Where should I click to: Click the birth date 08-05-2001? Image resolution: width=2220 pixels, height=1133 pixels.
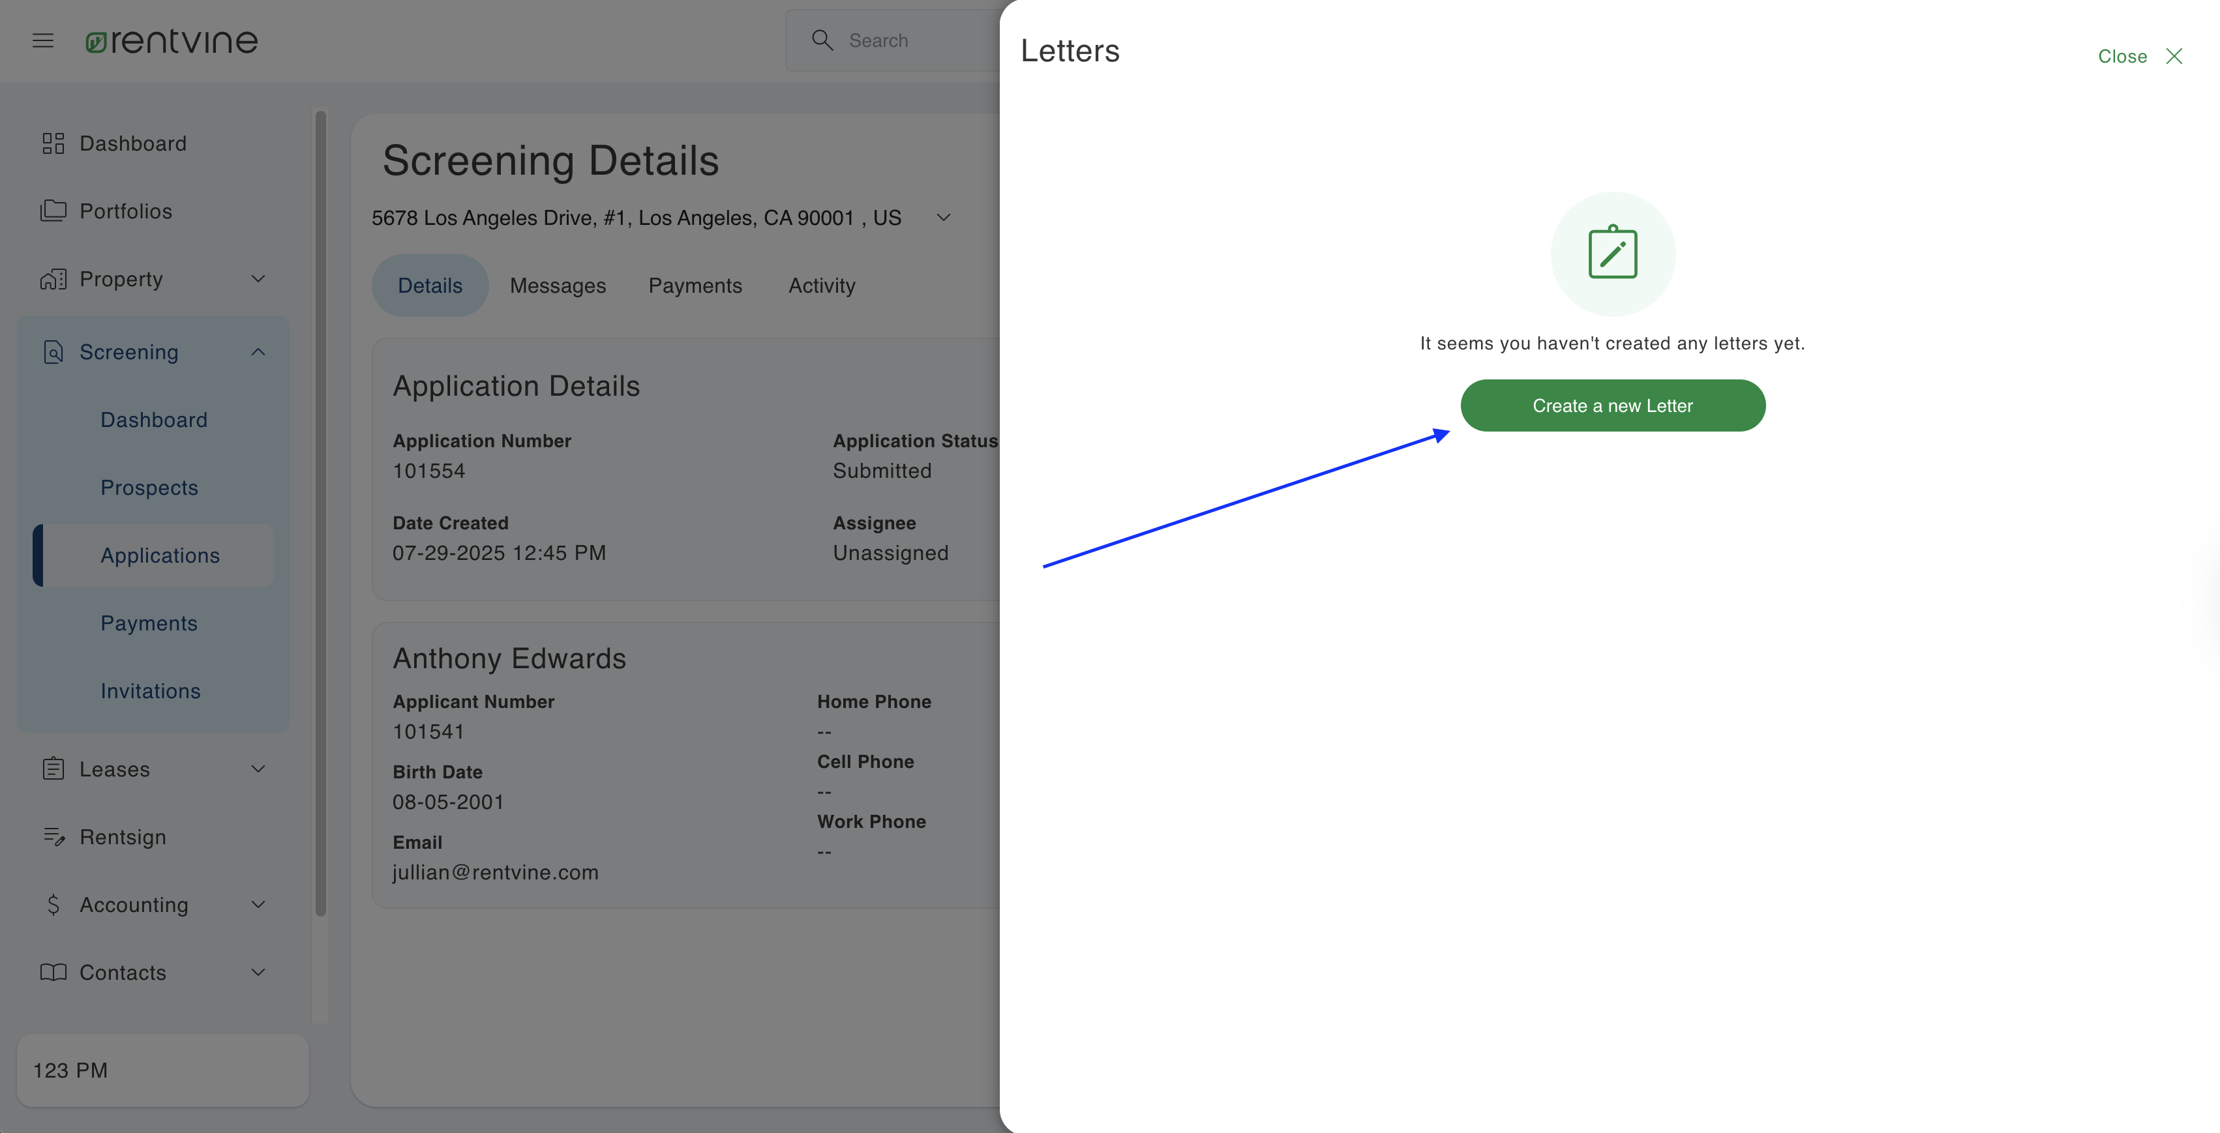point(448,802)
